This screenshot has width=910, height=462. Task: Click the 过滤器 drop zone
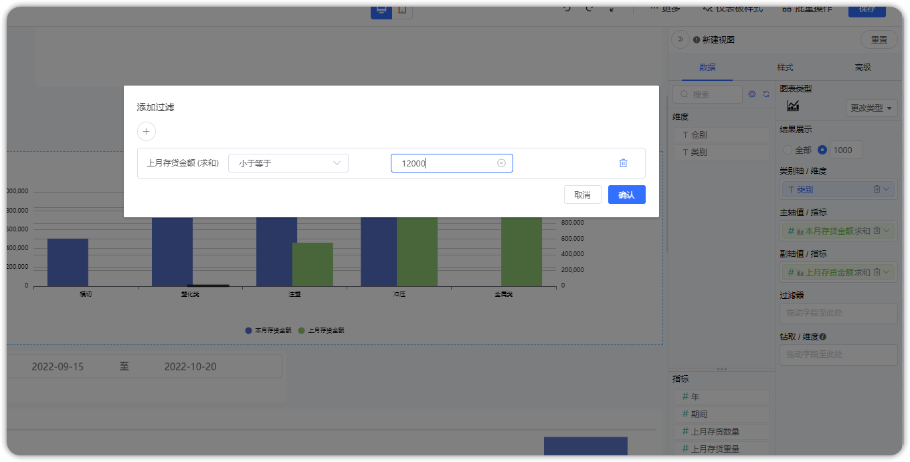coord(838,313)
